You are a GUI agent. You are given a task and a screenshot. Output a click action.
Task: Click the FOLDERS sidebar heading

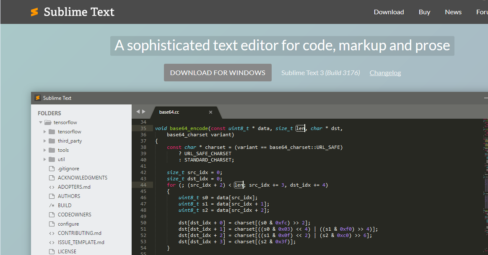tap(49, 113)
